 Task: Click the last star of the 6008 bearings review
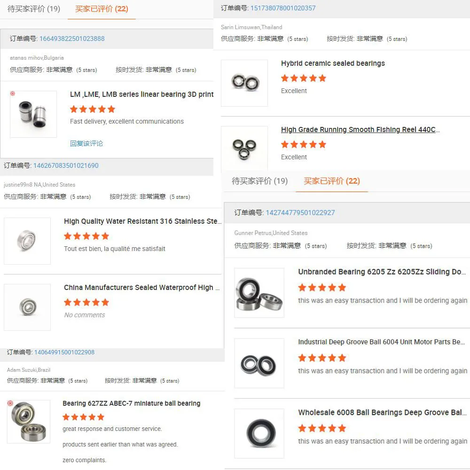tap(342, 428)
